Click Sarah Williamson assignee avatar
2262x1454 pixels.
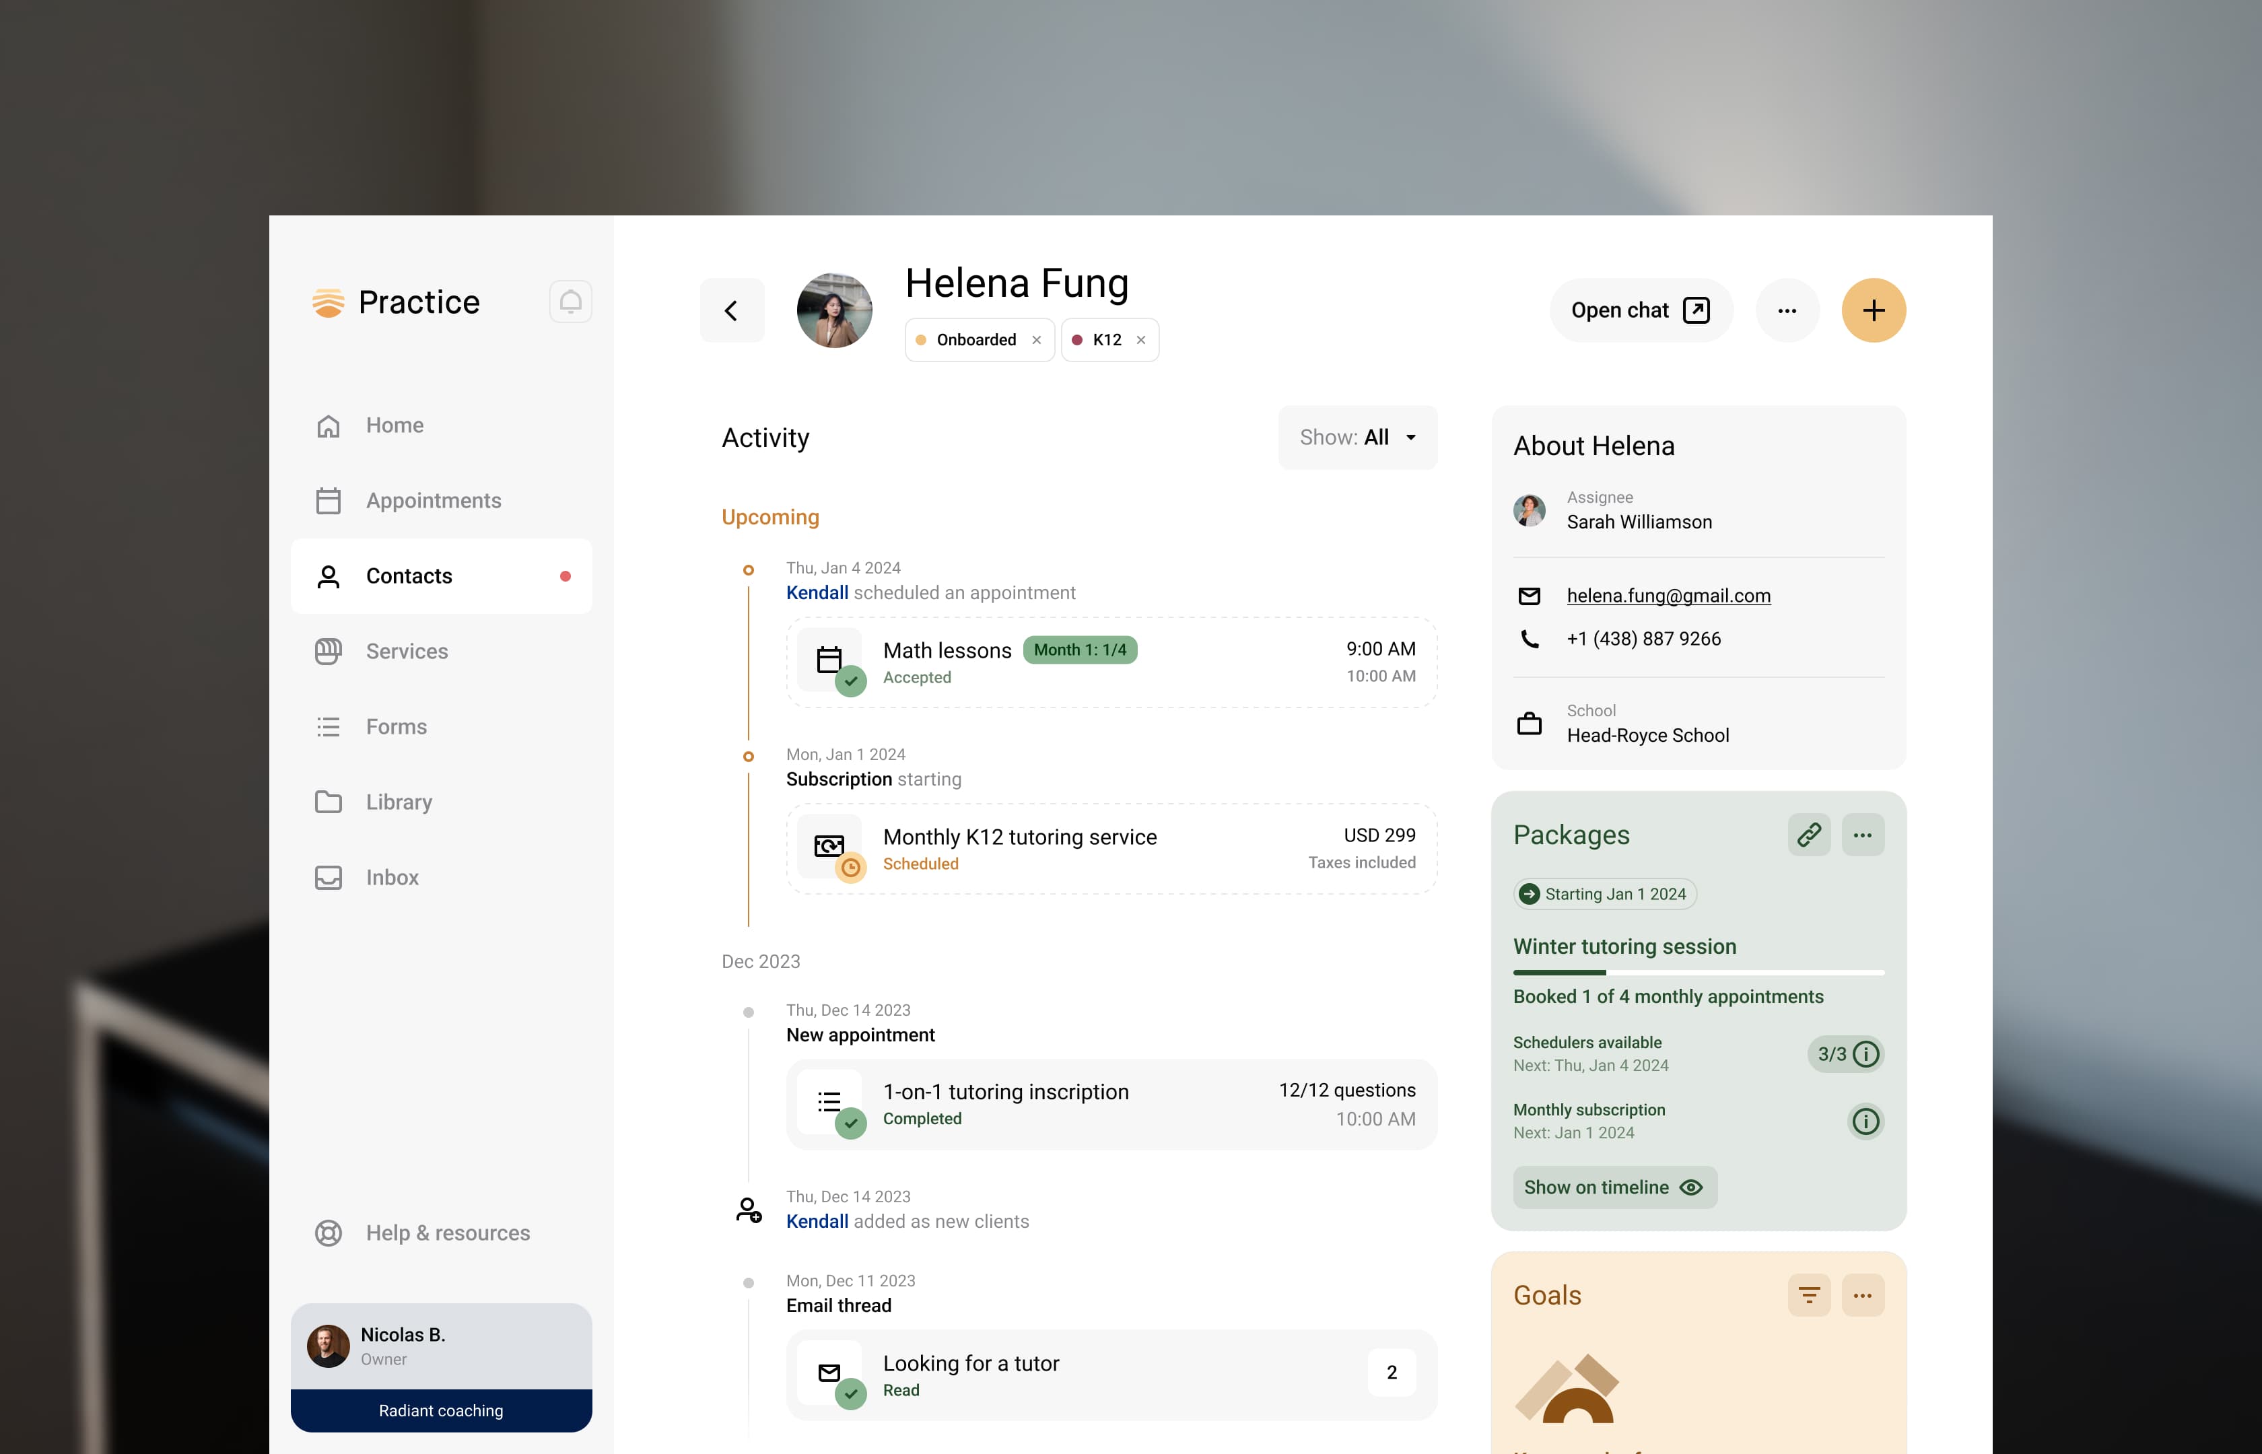pyautogui.click(x=1530, y=510)
